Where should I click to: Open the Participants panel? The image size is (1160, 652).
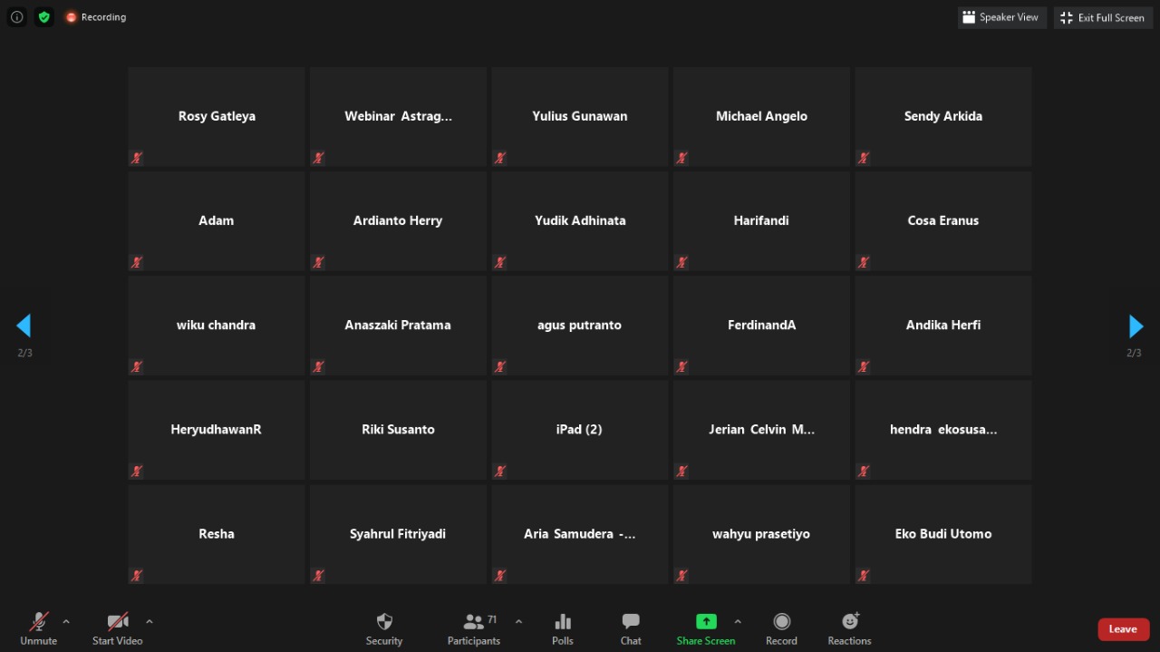[474, 628]
